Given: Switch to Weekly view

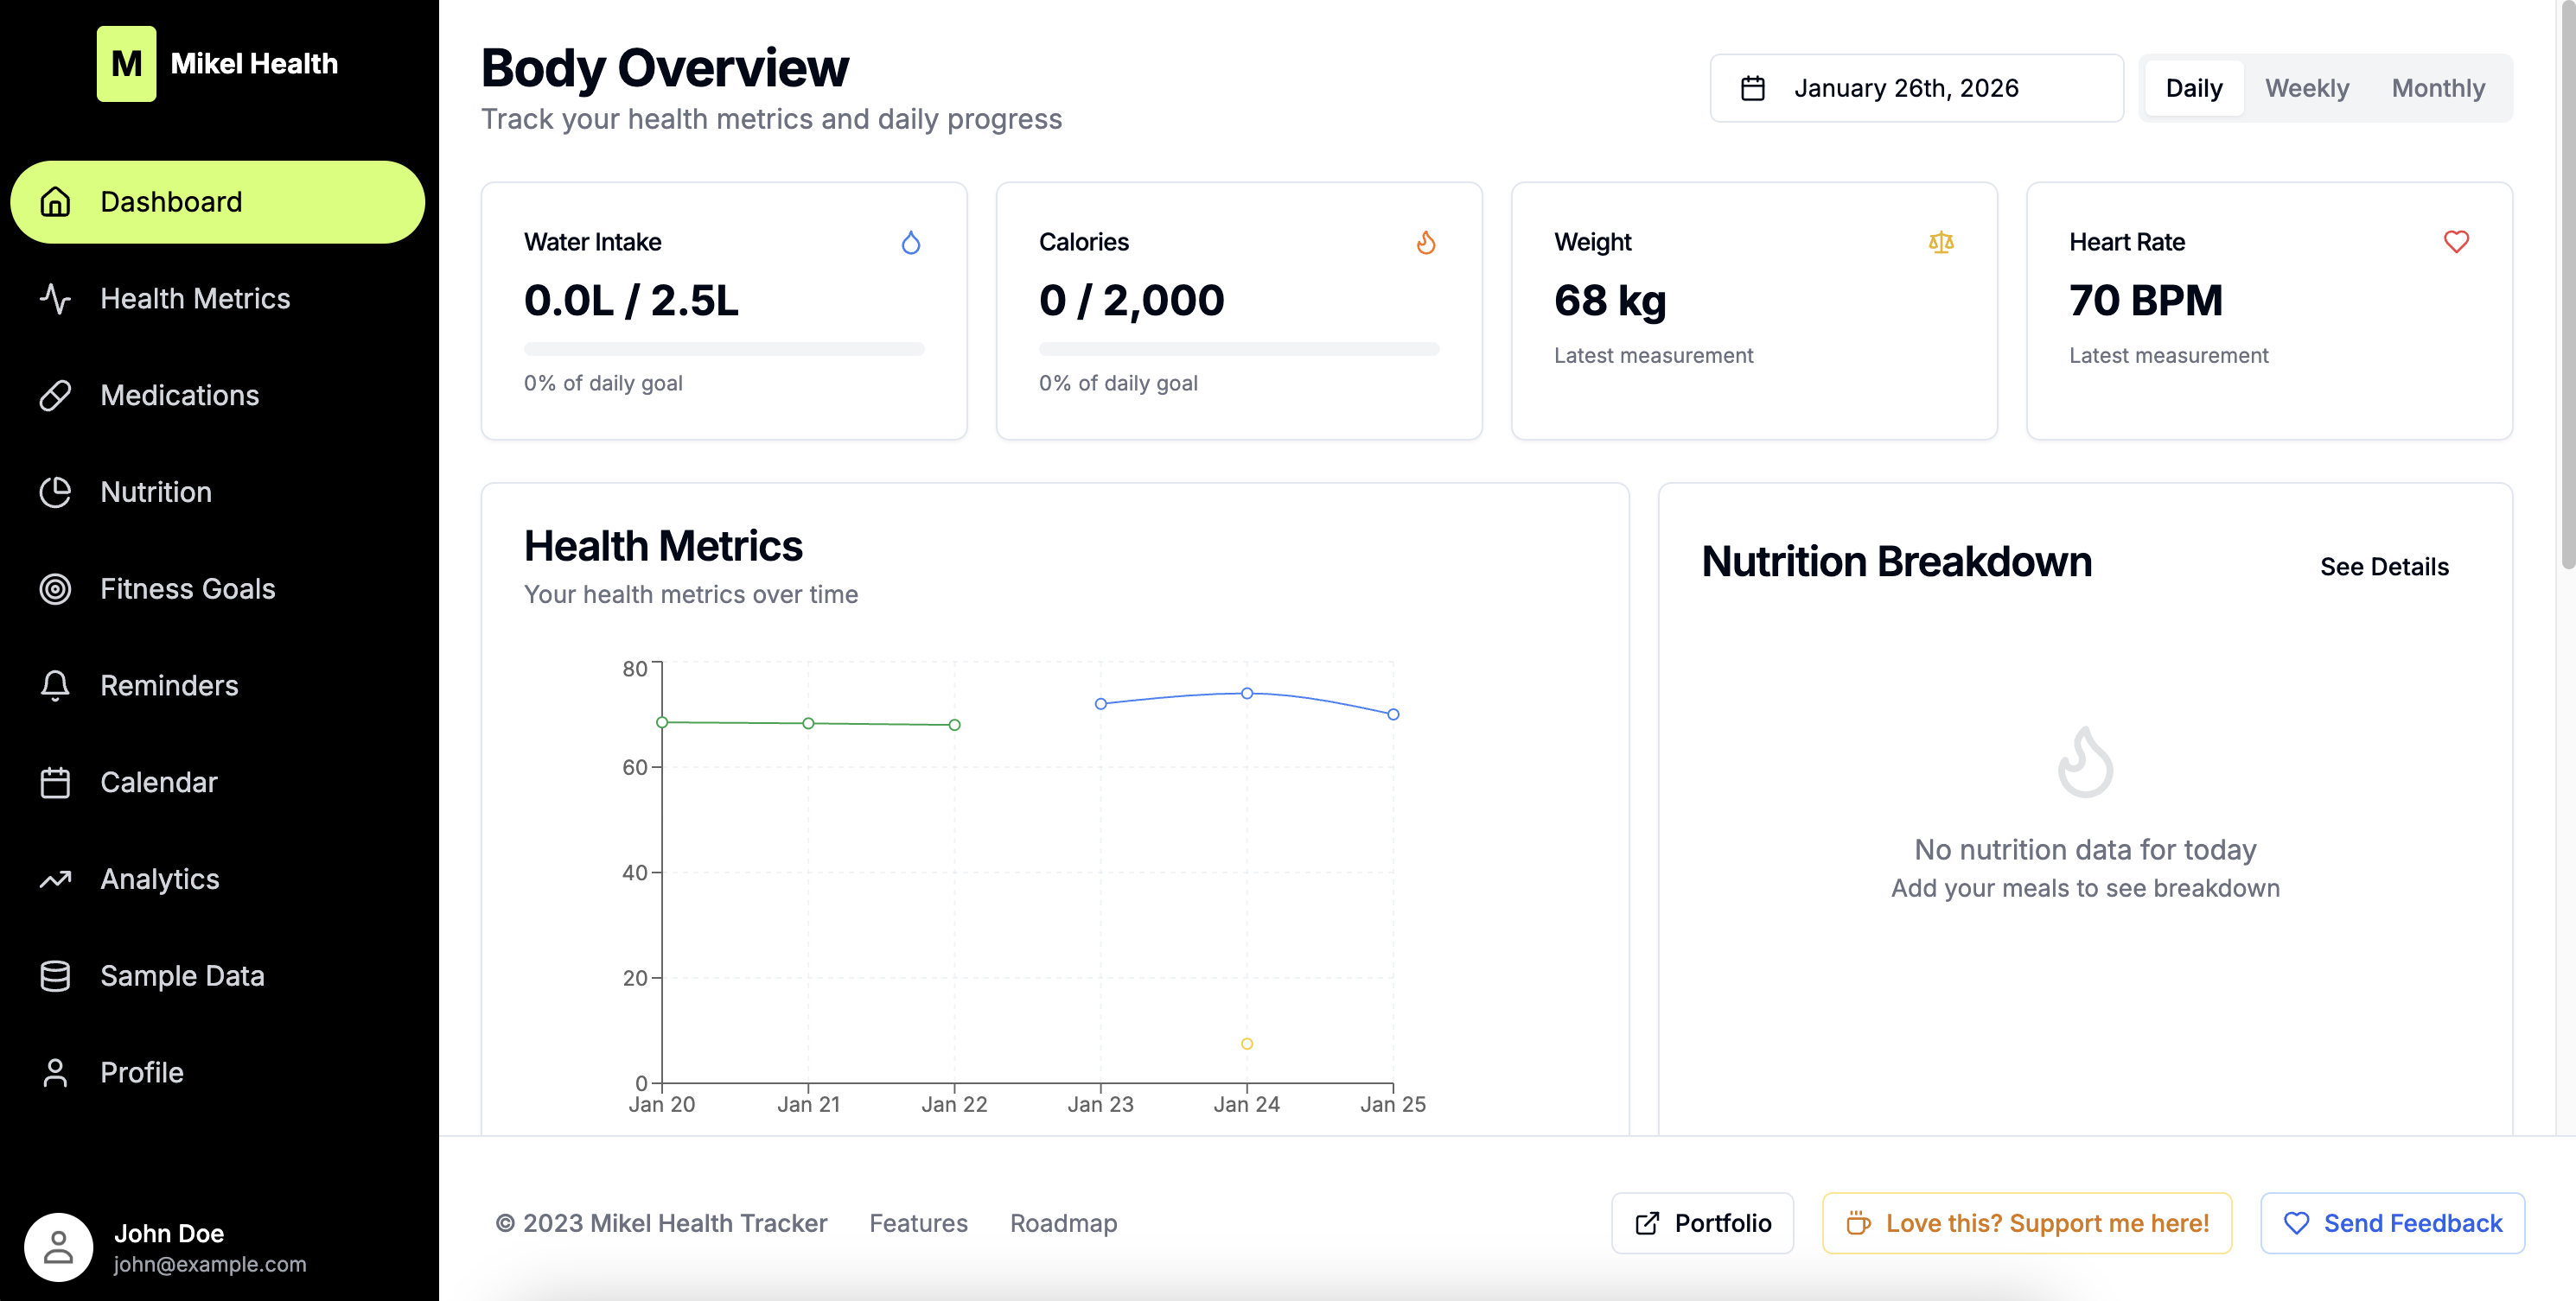Looking at the screenshot, I should (2307, 88).
